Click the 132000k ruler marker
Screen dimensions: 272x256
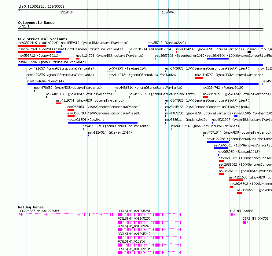tap(168, 12)
